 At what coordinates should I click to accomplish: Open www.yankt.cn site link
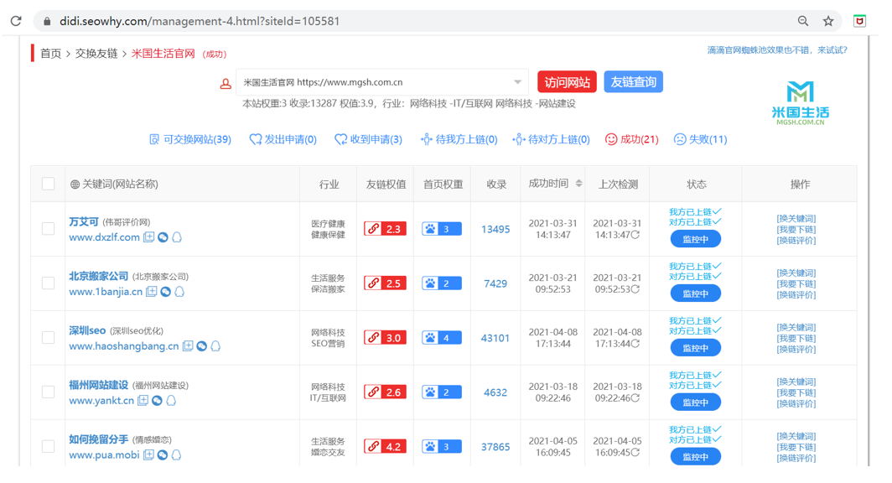101,401
